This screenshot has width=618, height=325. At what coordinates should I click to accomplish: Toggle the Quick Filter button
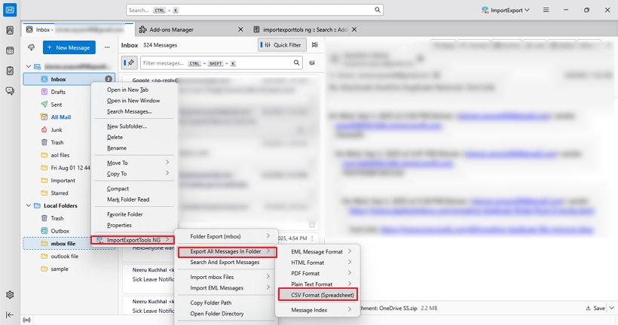point(282,45)
